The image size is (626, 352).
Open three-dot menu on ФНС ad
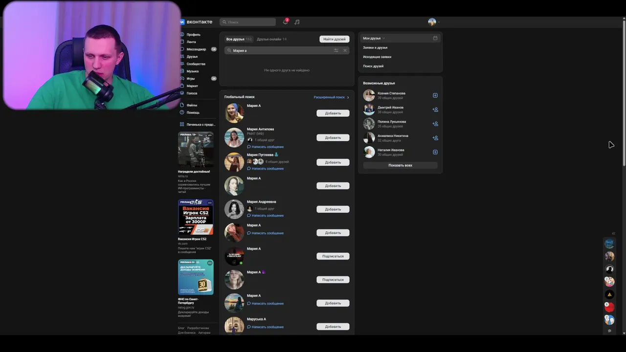pos(210,263)
